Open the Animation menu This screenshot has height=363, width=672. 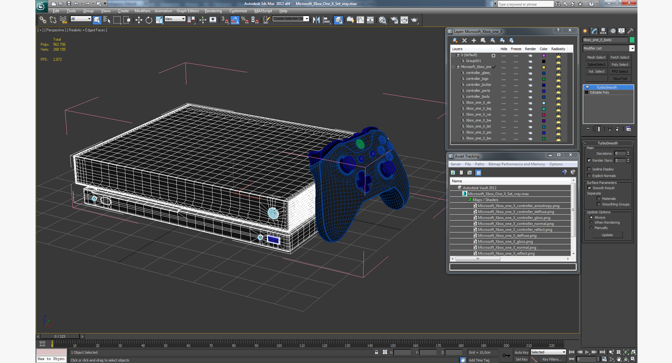(x=163, y=11)
